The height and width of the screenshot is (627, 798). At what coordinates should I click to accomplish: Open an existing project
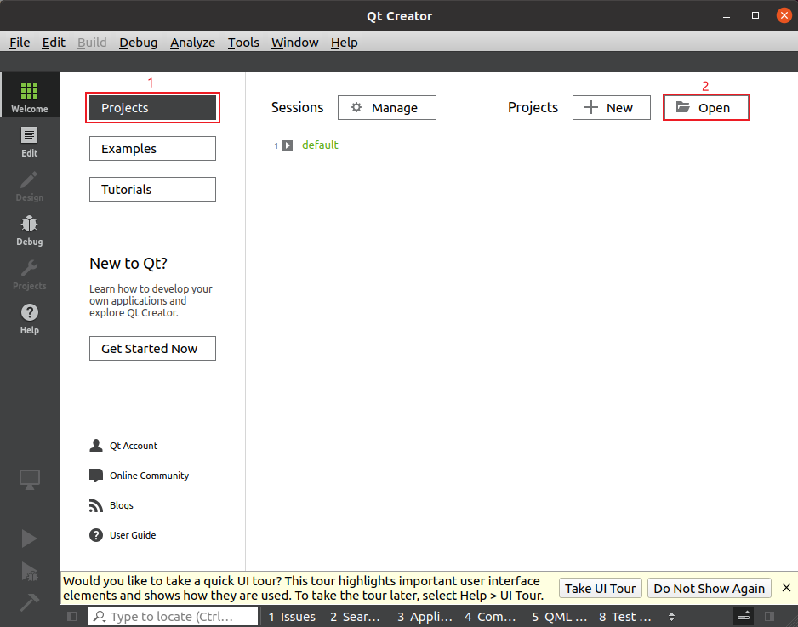706,108
